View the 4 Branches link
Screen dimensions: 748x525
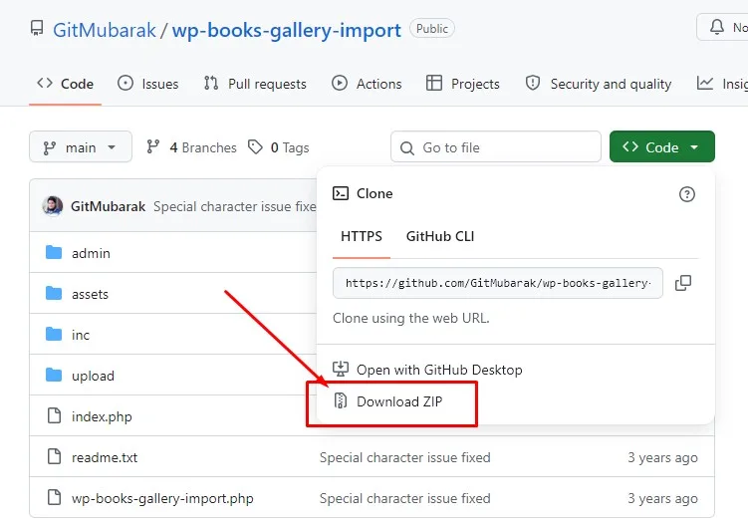pyautogui.click(x=191, y=147)
